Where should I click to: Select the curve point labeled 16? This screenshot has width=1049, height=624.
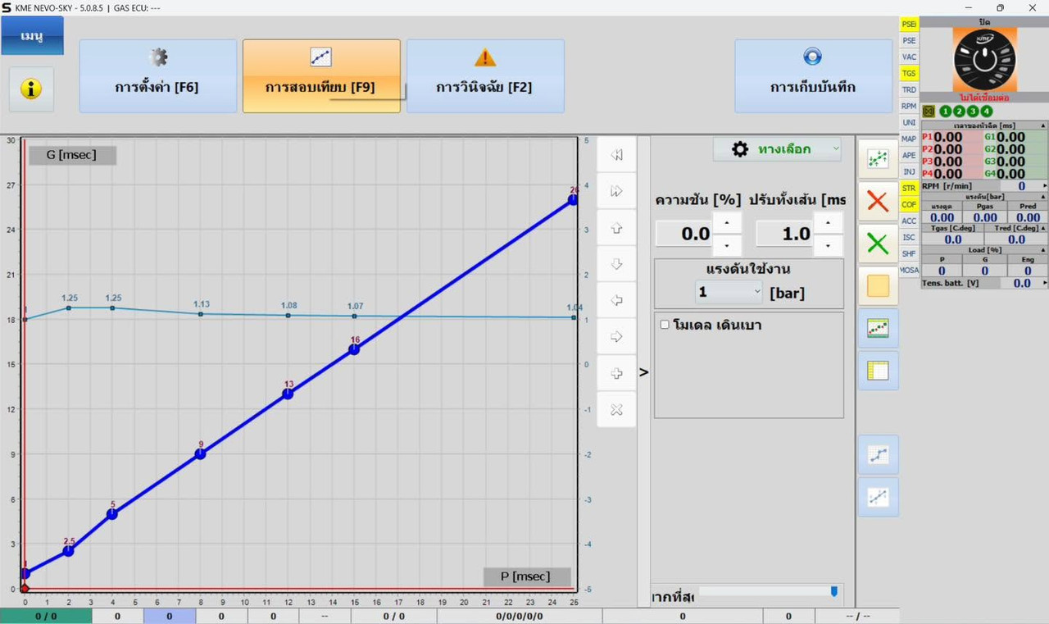tap(354, 348)
